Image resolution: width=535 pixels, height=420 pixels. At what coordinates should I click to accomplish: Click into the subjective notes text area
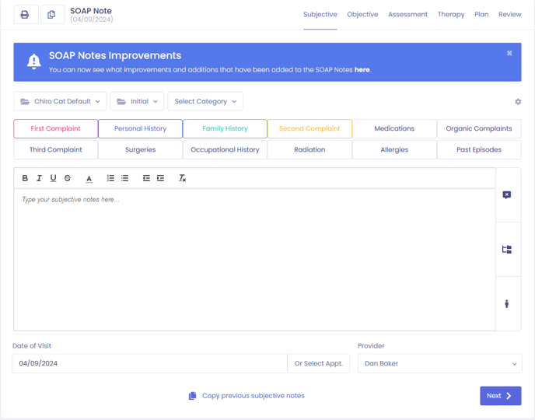pos(254,260)
